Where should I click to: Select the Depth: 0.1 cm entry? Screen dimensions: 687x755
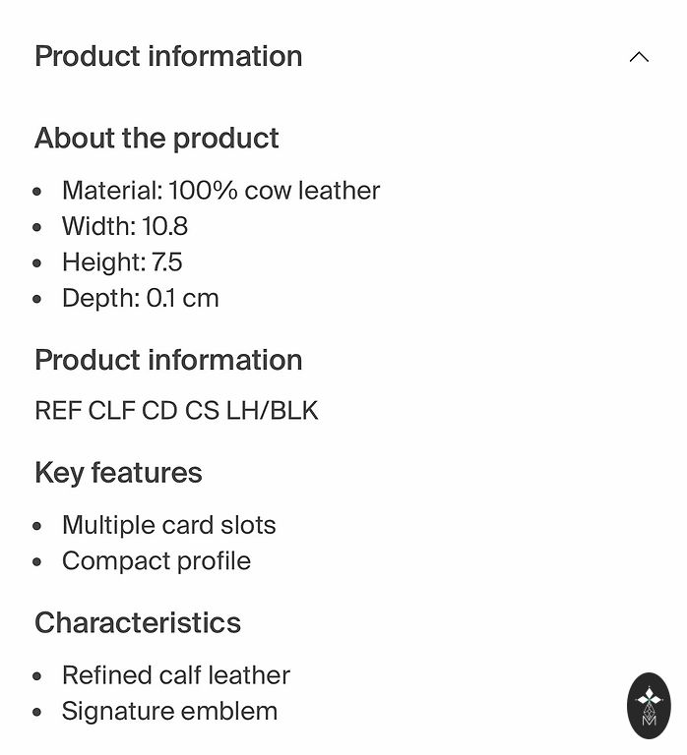click(x=141, y=298)
